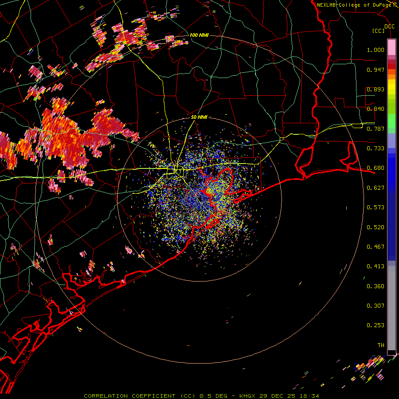Click the 0.360 scale value
Image resolution: width=399 pixels, height=399 pixels.
coord(376,286)
